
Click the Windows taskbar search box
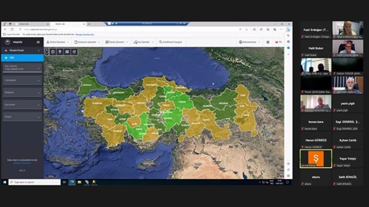coord(34,182)
